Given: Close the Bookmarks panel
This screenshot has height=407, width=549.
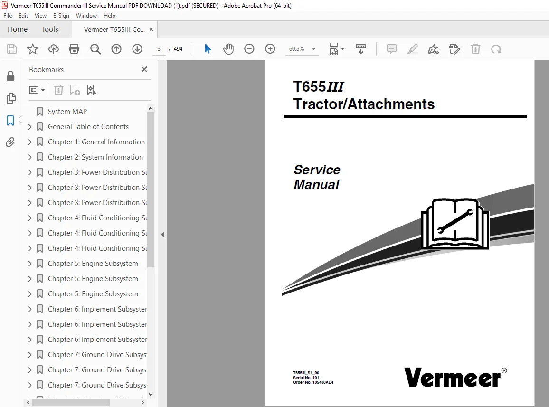Looking at the screenshot, I should coord(144,69).
